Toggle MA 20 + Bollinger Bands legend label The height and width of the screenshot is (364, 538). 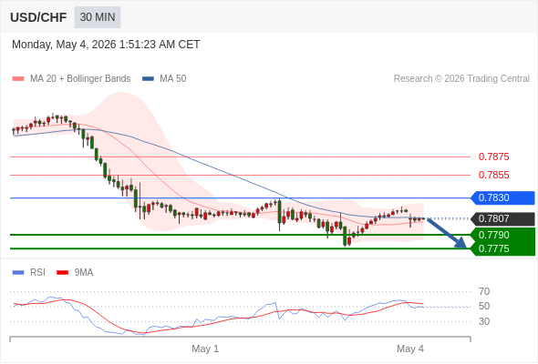[80, 79]
